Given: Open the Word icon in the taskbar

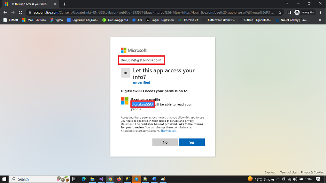Looking at the screenshot, I should click(x=154, y=179).
